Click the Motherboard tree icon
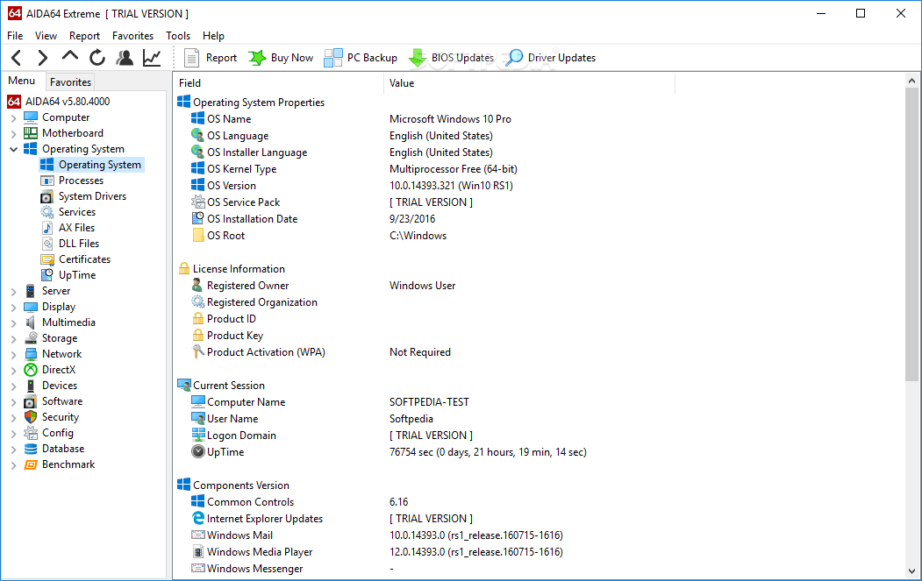The height and width of the screenshot is (581, 922). pyautogui.click(x=31, y=133)
